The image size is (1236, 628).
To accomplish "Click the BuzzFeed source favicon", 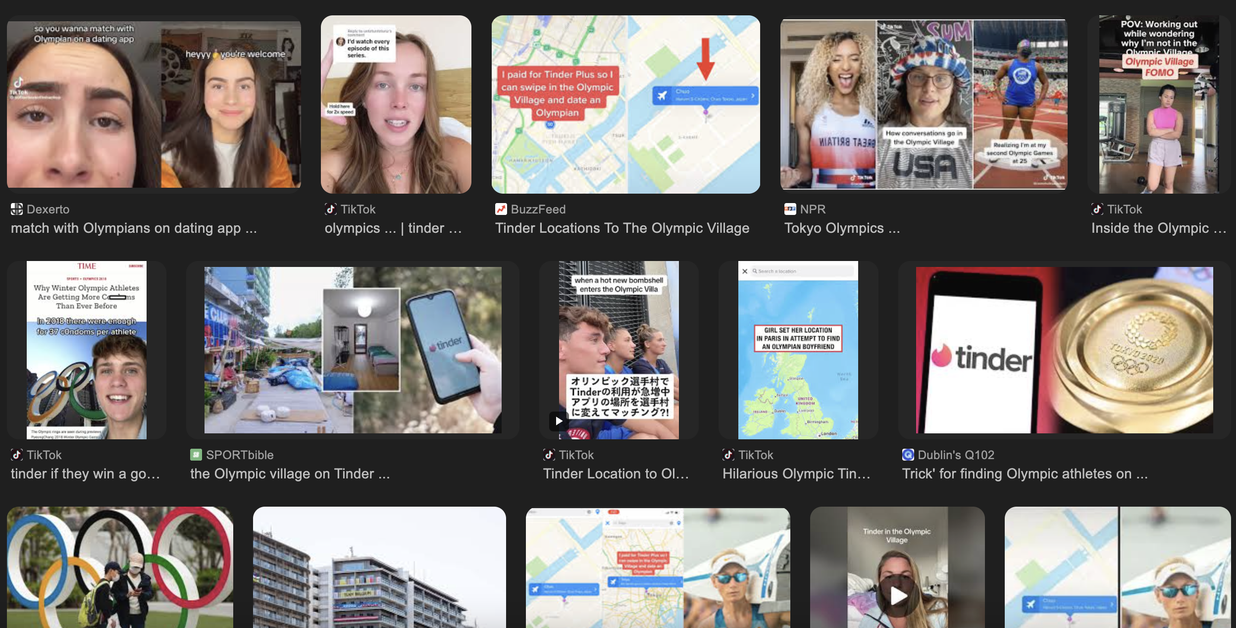I will click(501, 209).
